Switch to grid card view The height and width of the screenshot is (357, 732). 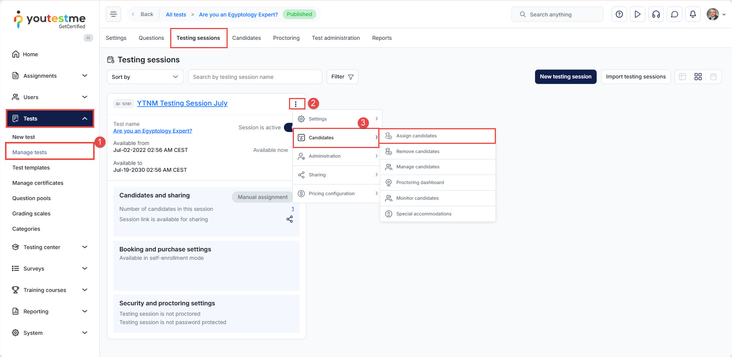698,77
